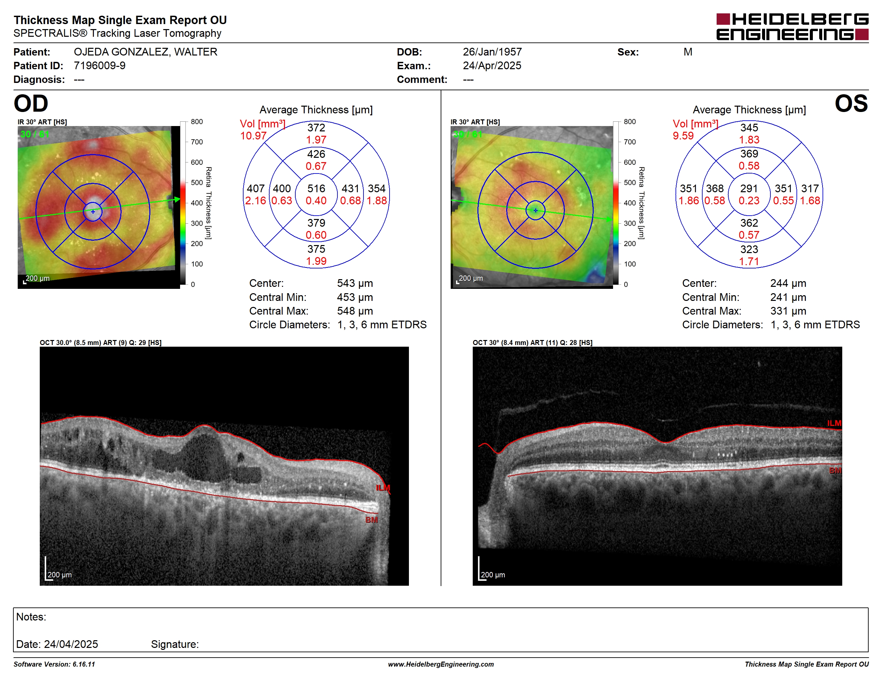
Task: Click the Heidelberg Engineering logo
Action: click(792, 27)
